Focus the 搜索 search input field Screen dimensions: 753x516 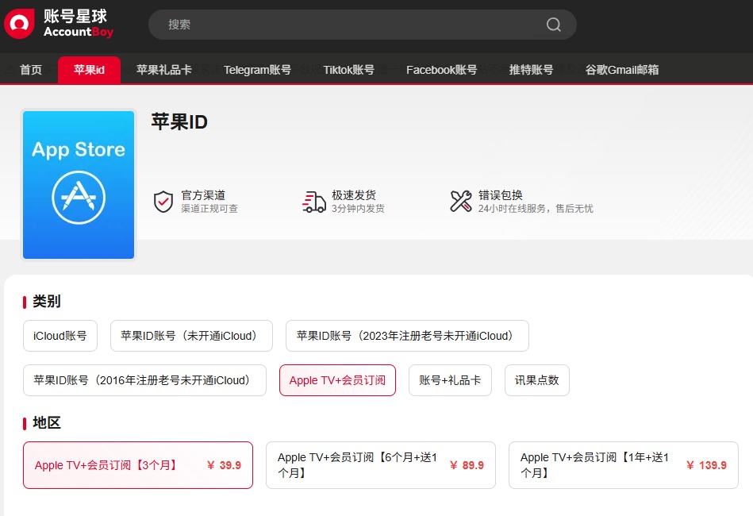[x=363, y=25]
